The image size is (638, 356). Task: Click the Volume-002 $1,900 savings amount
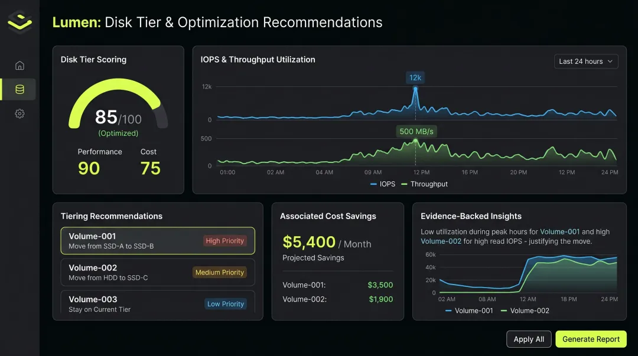pyautogui.click(x=381, y=299)
